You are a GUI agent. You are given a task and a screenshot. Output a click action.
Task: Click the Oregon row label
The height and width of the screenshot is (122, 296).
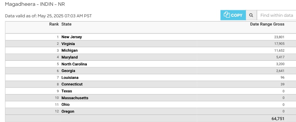68,111
